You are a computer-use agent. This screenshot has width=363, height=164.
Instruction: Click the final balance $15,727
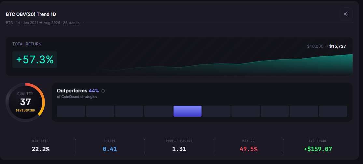pos(338,46)
